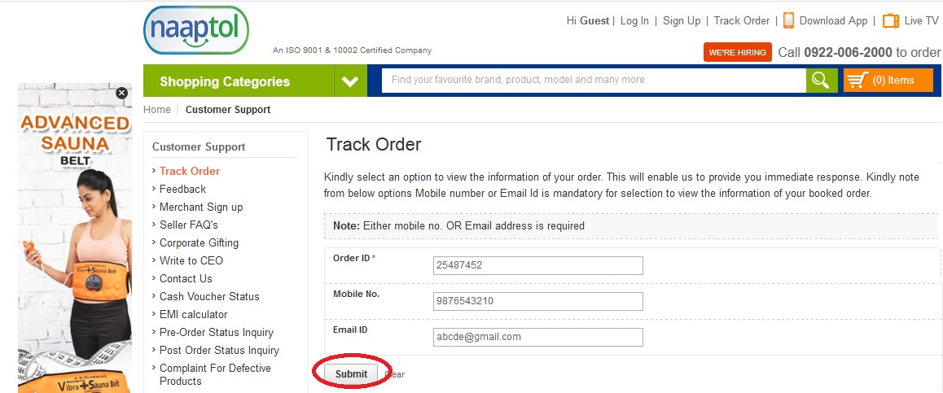Click the Download App phone icon
This screenshot has width=943, height=393.
(x=788, y=20)
